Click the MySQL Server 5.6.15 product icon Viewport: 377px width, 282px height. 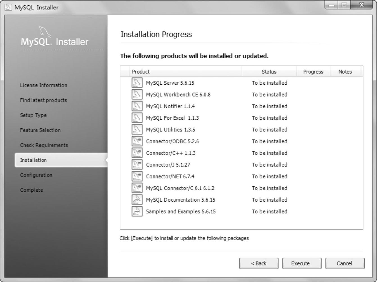tap(137, 83)
